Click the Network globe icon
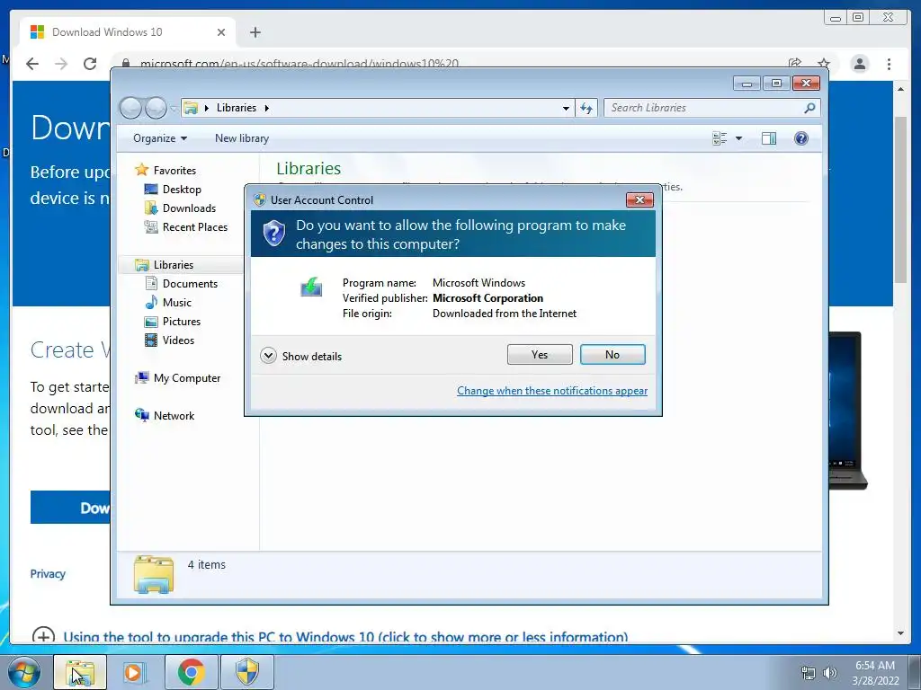This screenshot has width=921, height=690. 141,415
